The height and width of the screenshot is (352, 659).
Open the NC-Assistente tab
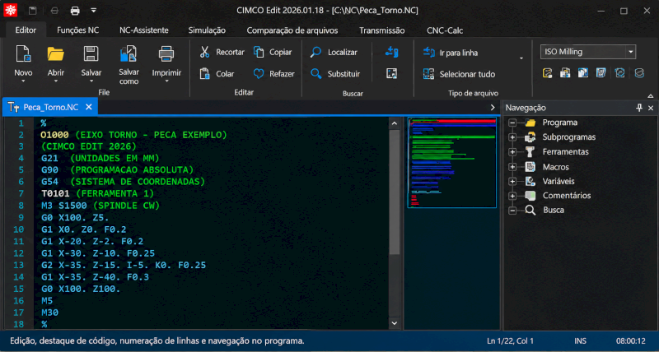(x=143, y=30)
